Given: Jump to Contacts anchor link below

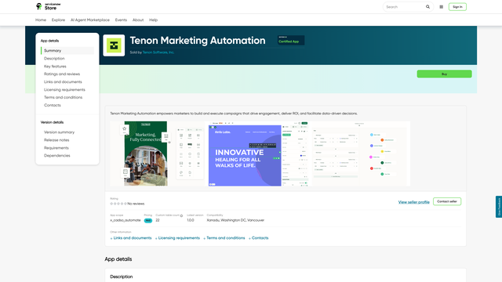Looking at the screenshot, I should pos(259,238).
